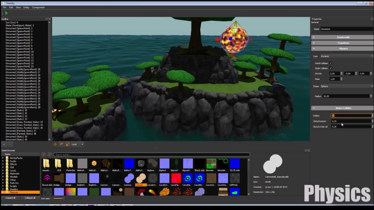The width and height of the screenshot is (374, 210).
Task: Click the Search assets field
Action: (152, 155)
